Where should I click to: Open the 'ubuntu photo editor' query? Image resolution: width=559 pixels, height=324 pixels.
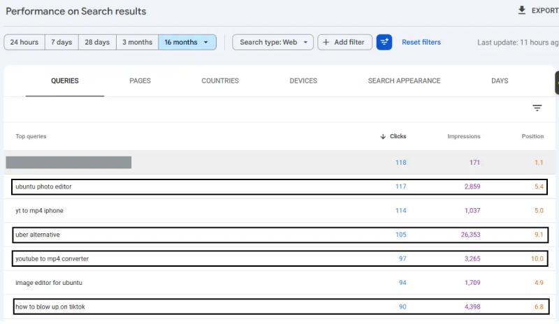43,186
